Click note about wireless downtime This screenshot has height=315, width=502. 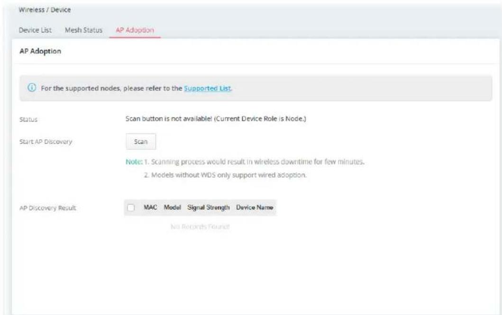[254, 162]
